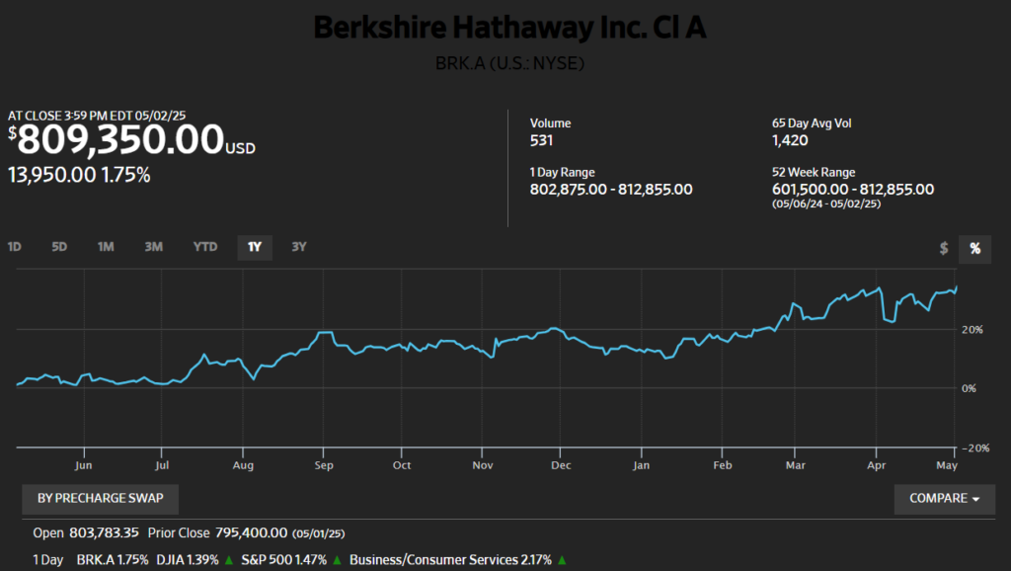Screen dimensions: 1011x571
Task: Click the 1 Day Range value
Action: click(611, 190)
